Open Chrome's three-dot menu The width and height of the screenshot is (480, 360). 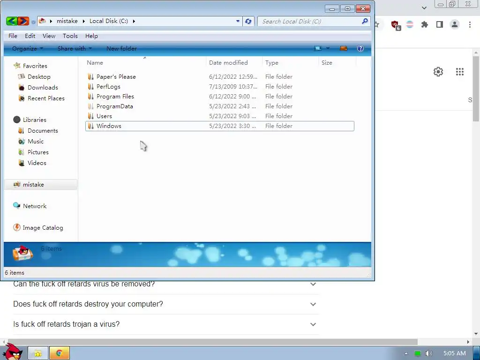pyautogui.click(x=470, y=24)
